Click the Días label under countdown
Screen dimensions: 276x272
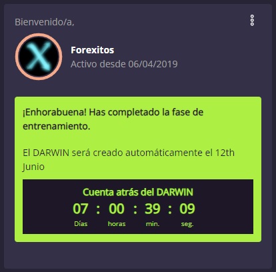click(x=81, y=223)
